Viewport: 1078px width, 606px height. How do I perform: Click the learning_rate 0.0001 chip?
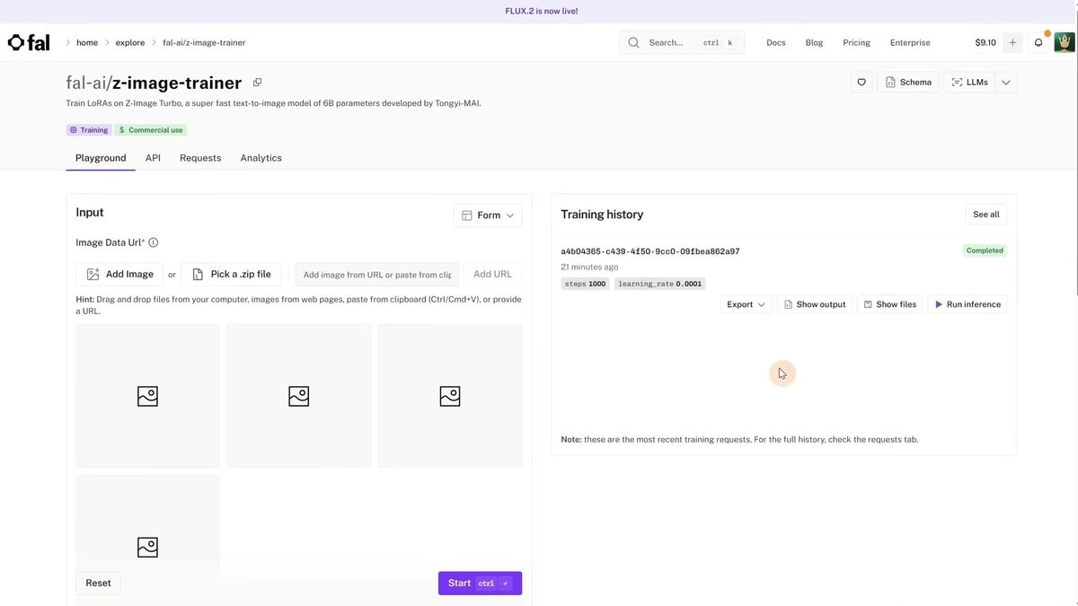tap(660, 284)
